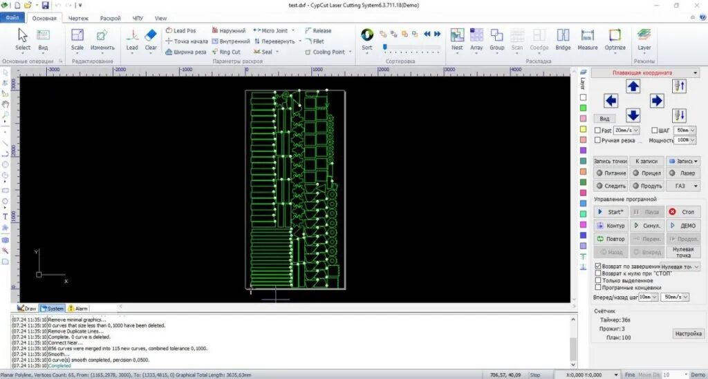The width and height of the screenshot is (708, 379).
Task: Adjust the sort simulation slider handle
Action: pyautogui.click(x=384, y=46)
